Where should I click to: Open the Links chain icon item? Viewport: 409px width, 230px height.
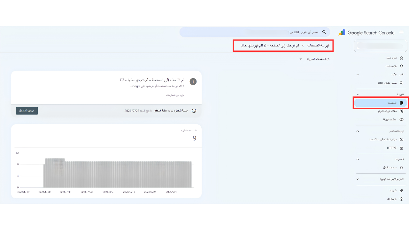(x=401, y=190)
